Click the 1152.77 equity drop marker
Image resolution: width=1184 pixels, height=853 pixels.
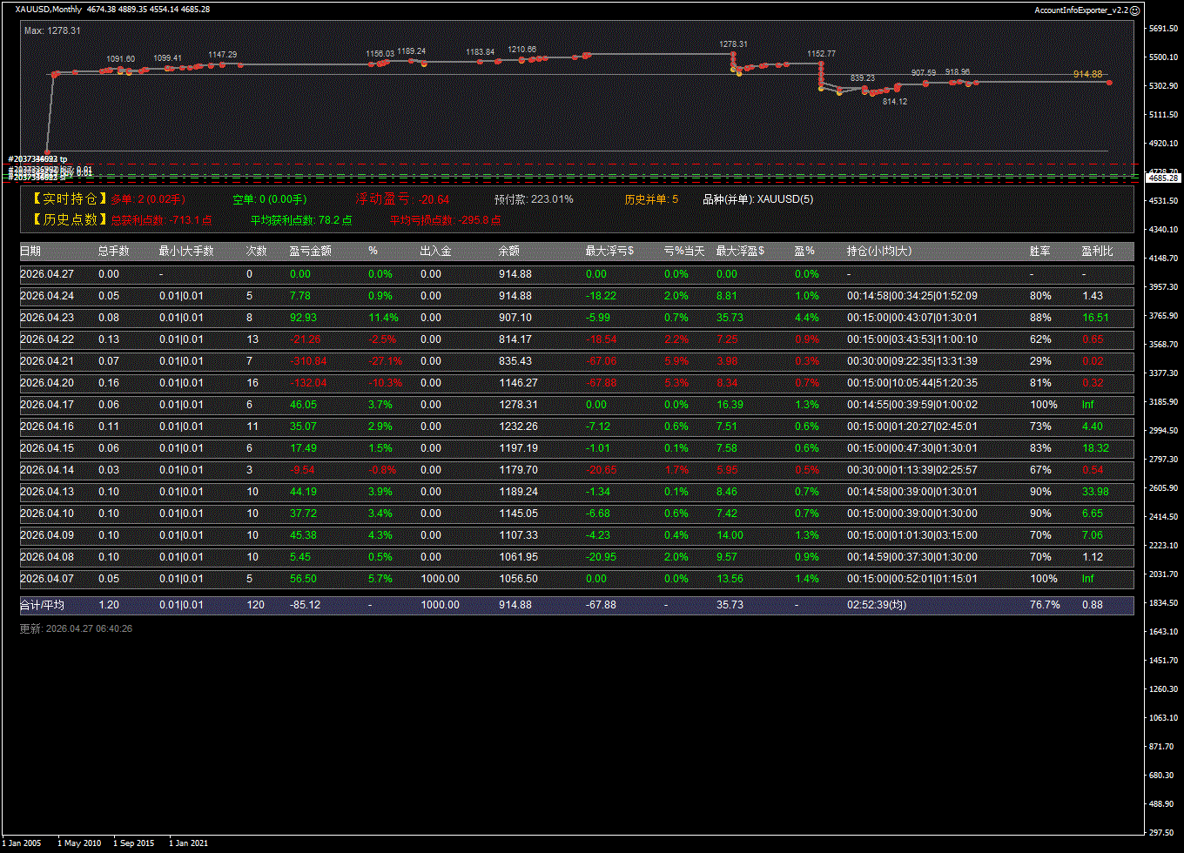[821, 54]
